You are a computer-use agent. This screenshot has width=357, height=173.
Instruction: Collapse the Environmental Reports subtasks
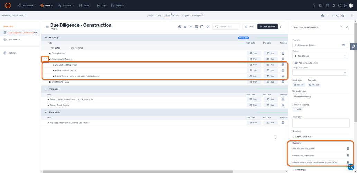[46, 59]
